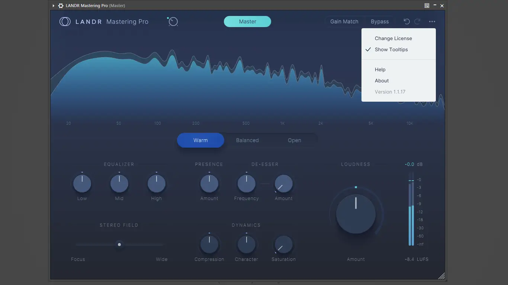This screenshot has height=285, width=508.
Task: Click the LANDR logo icon
Action: coord(65,22)
